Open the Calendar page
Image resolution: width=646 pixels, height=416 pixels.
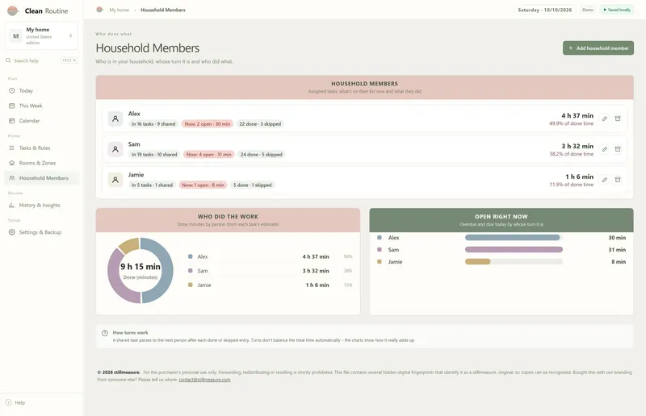tap(42, 121)
